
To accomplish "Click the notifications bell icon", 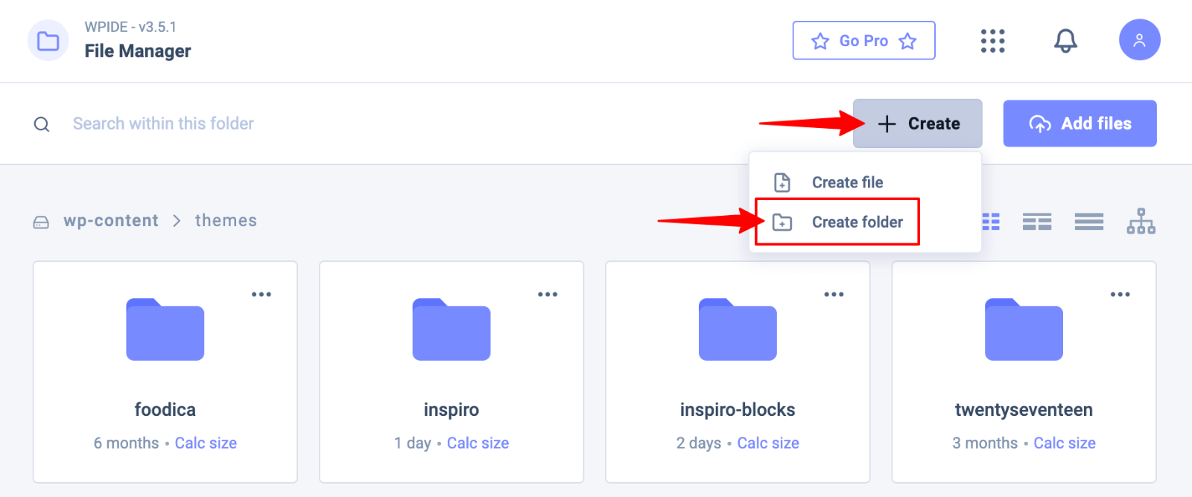I will tap(1065, 41).
